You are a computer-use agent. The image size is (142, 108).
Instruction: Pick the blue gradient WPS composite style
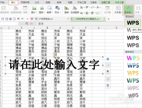click(x=133, y=65)
